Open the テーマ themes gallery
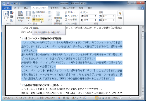146x101 pixels. pyautogui.click(x=6, y=16)
